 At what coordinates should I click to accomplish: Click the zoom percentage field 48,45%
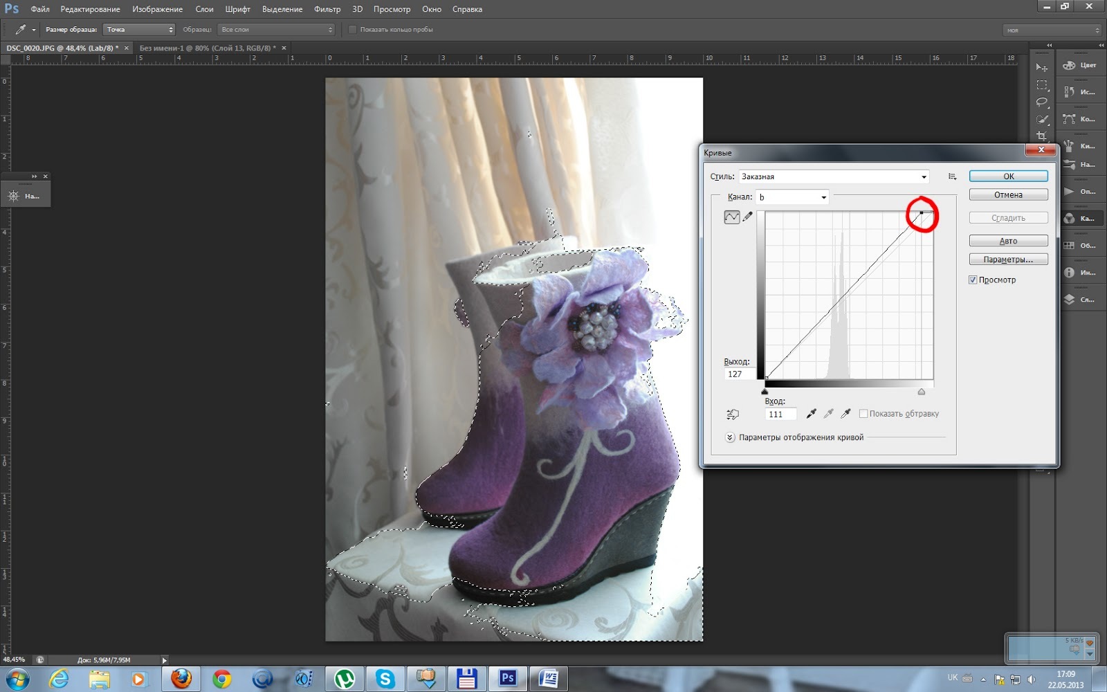coord(15,660)
